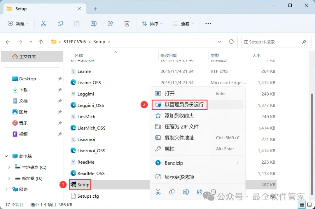
Task: Expand the Bandizip submenu
Action: click(238, 163)
